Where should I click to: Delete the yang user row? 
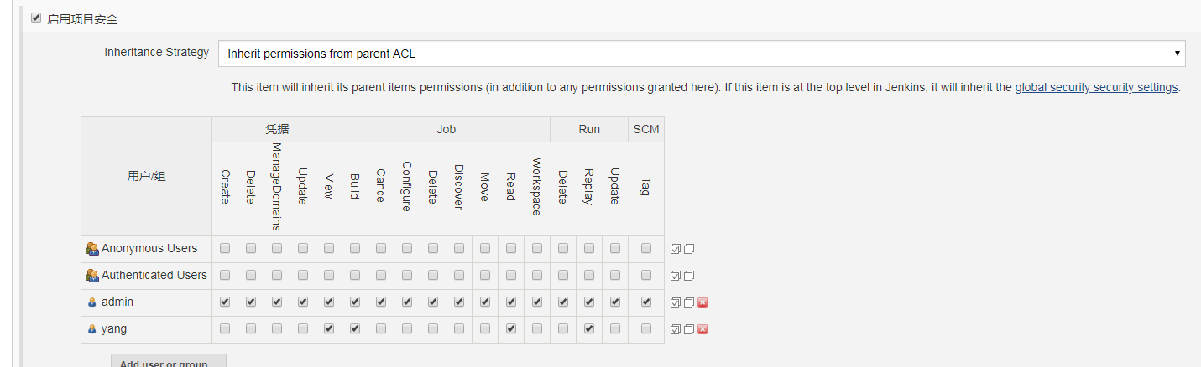(702, 329)
